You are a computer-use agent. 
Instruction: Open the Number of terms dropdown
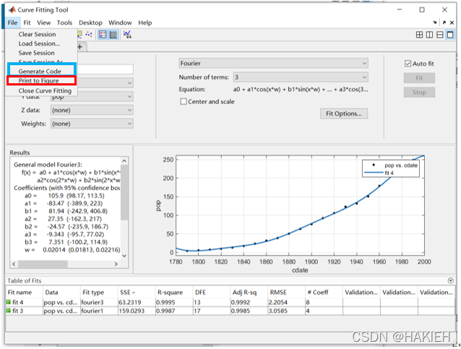click(x=301, y=77)
